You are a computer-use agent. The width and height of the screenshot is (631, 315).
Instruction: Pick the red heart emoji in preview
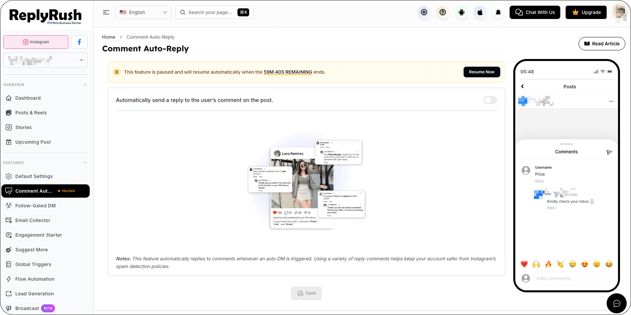coord(524,264)
